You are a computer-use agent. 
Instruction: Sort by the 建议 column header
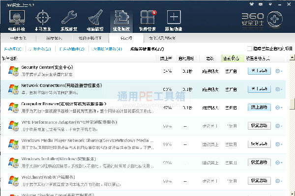[x=210, y=58]
